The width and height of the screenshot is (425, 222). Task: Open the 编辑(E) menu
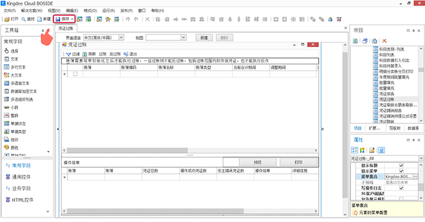[x=72, y=10]
